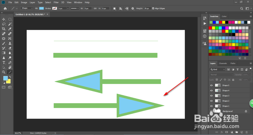Open the stroke line style dropdown
This screenshot has width=253, height=135.
(x=75, y=8)
